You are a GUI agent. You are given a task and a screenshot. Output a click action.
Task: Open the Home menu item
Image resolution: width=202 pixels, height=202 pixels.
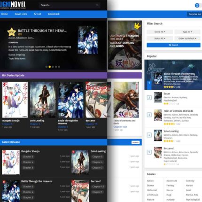point(4,14)
